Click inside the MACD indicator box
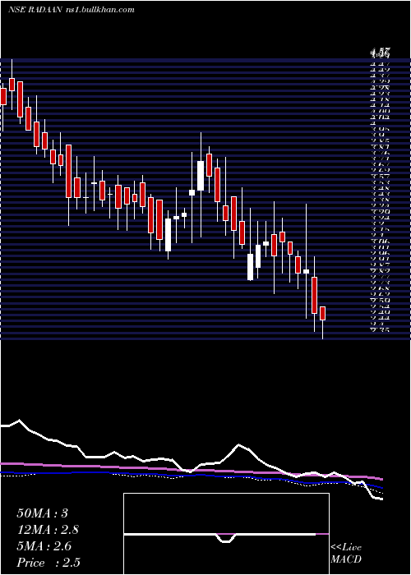 226,534
